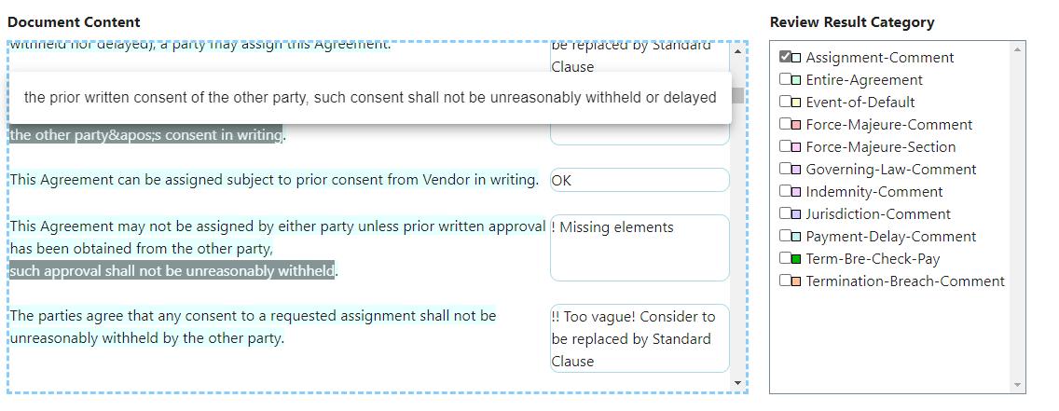
Task: Select the Governing-Law-Comment checkbox
Action: click(785, 170)
